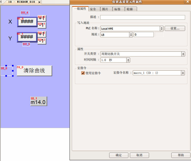Select the X numeric entry NE_0 field
This screenshot has height=161, width=191.
click(x=27, y=22)
